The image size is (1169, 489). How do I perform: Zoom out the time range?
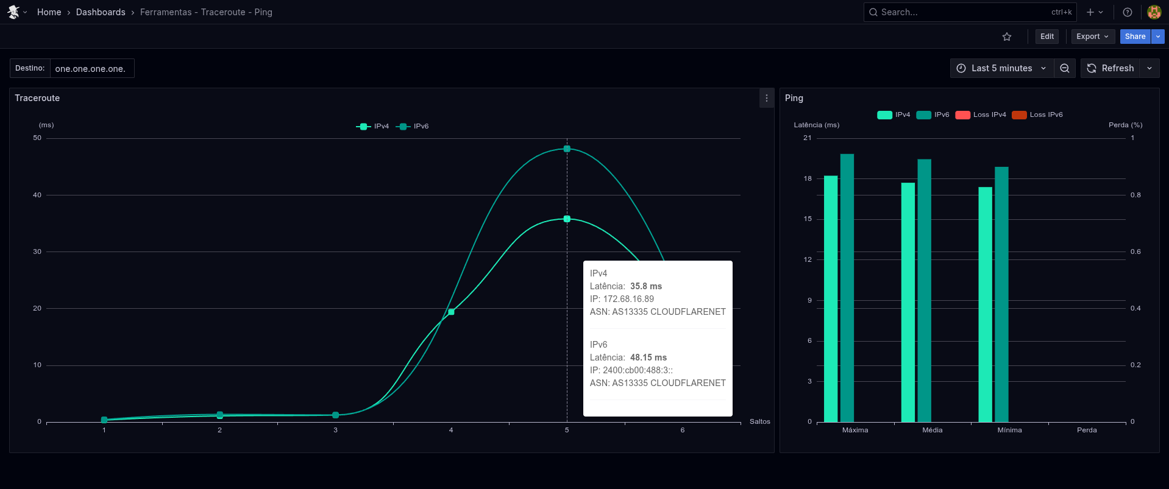1065,68
